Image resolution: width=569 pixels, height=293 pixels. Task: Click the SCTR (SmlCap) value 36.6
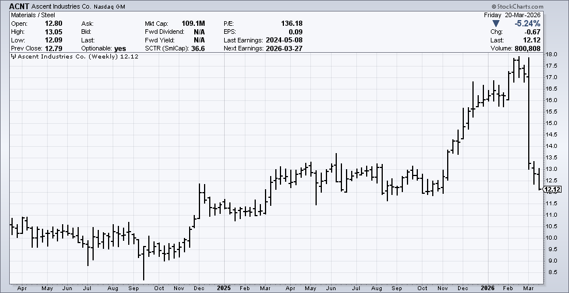point(198,49)
